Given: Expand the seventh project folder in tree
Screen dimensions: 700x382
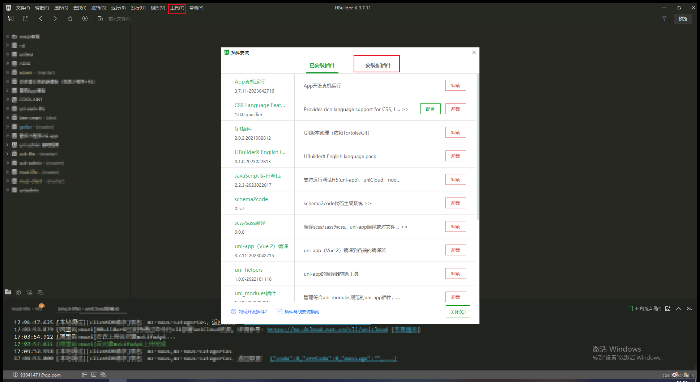Looking at the screenshot, I should tap(7, 90).
